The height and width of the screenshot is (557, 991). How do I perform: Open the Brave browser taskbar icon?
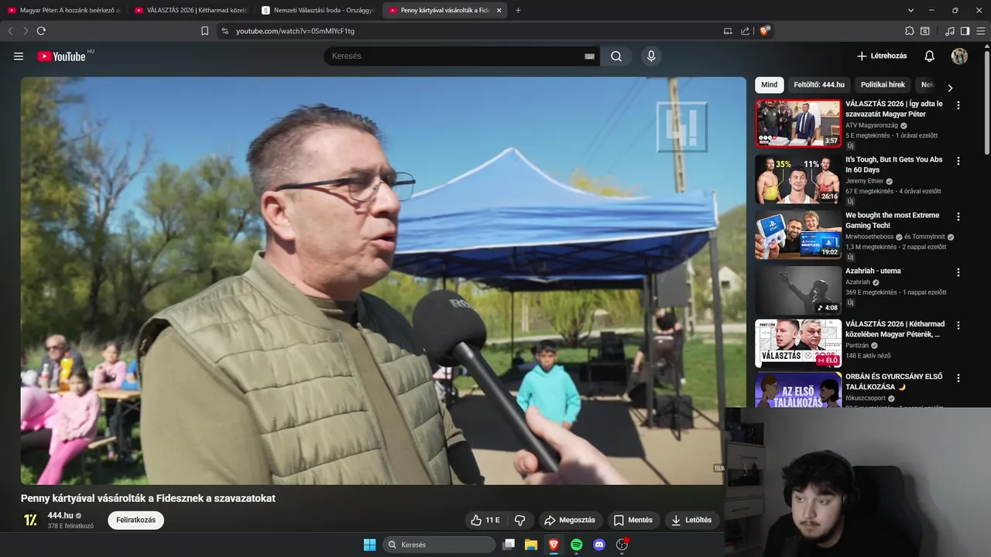tap(554, 545)
